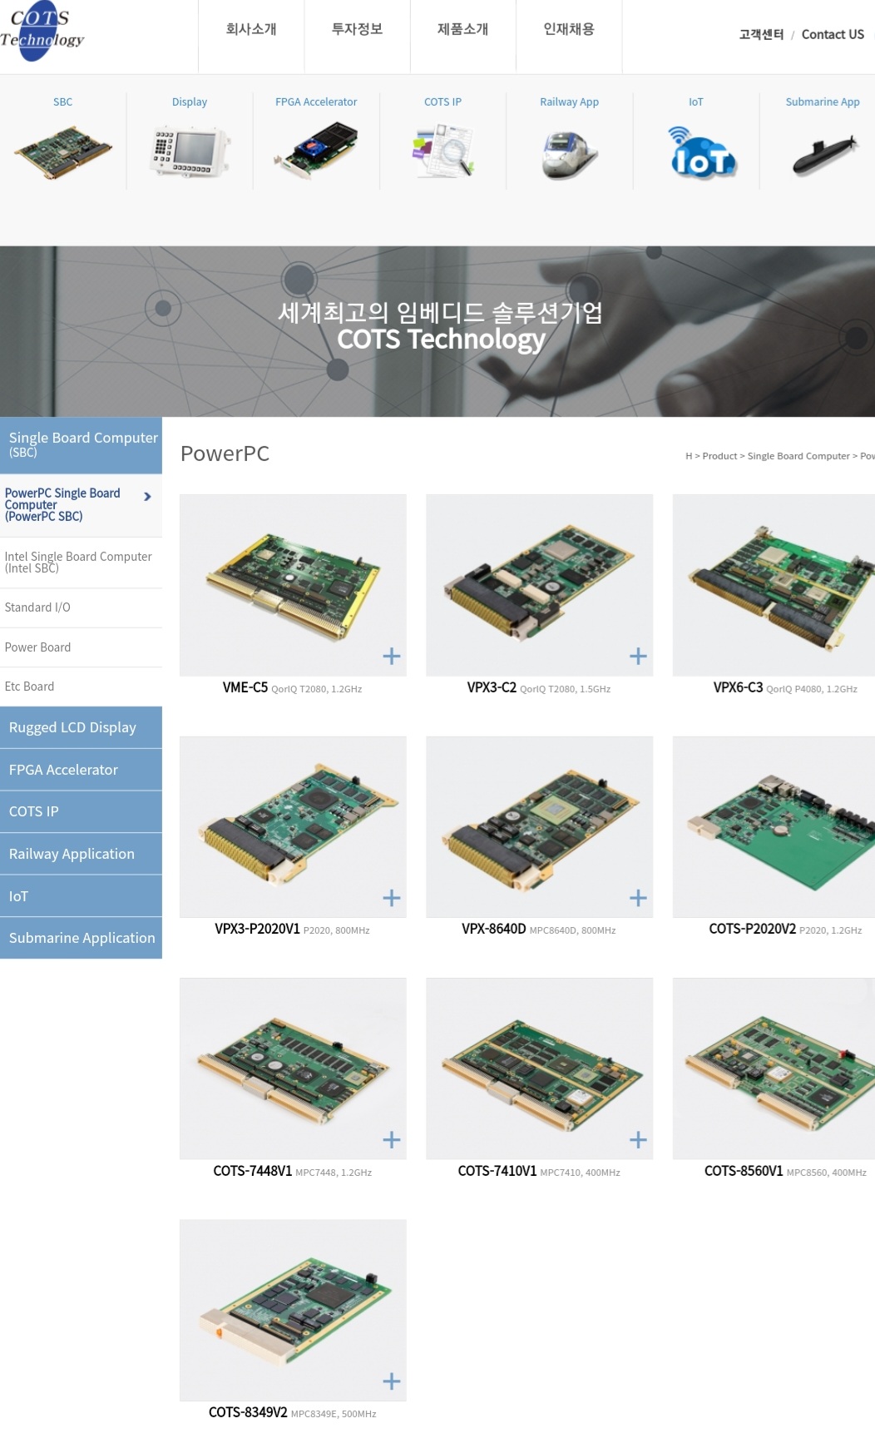Click breadcrumb Product link

[719, 456]
